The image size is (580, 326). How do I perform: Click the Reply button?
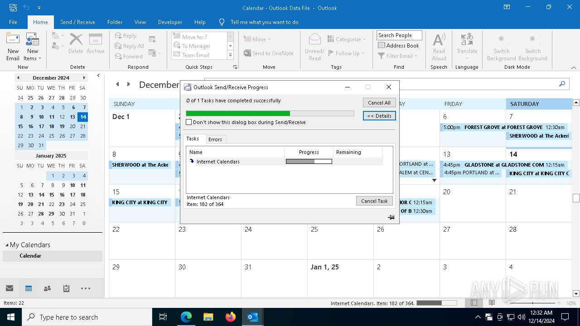pyautogui.click(x=126, y=36)
